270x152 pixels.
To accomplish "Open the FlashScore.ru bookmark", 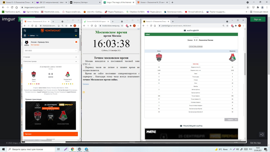I will pos(11,12).
